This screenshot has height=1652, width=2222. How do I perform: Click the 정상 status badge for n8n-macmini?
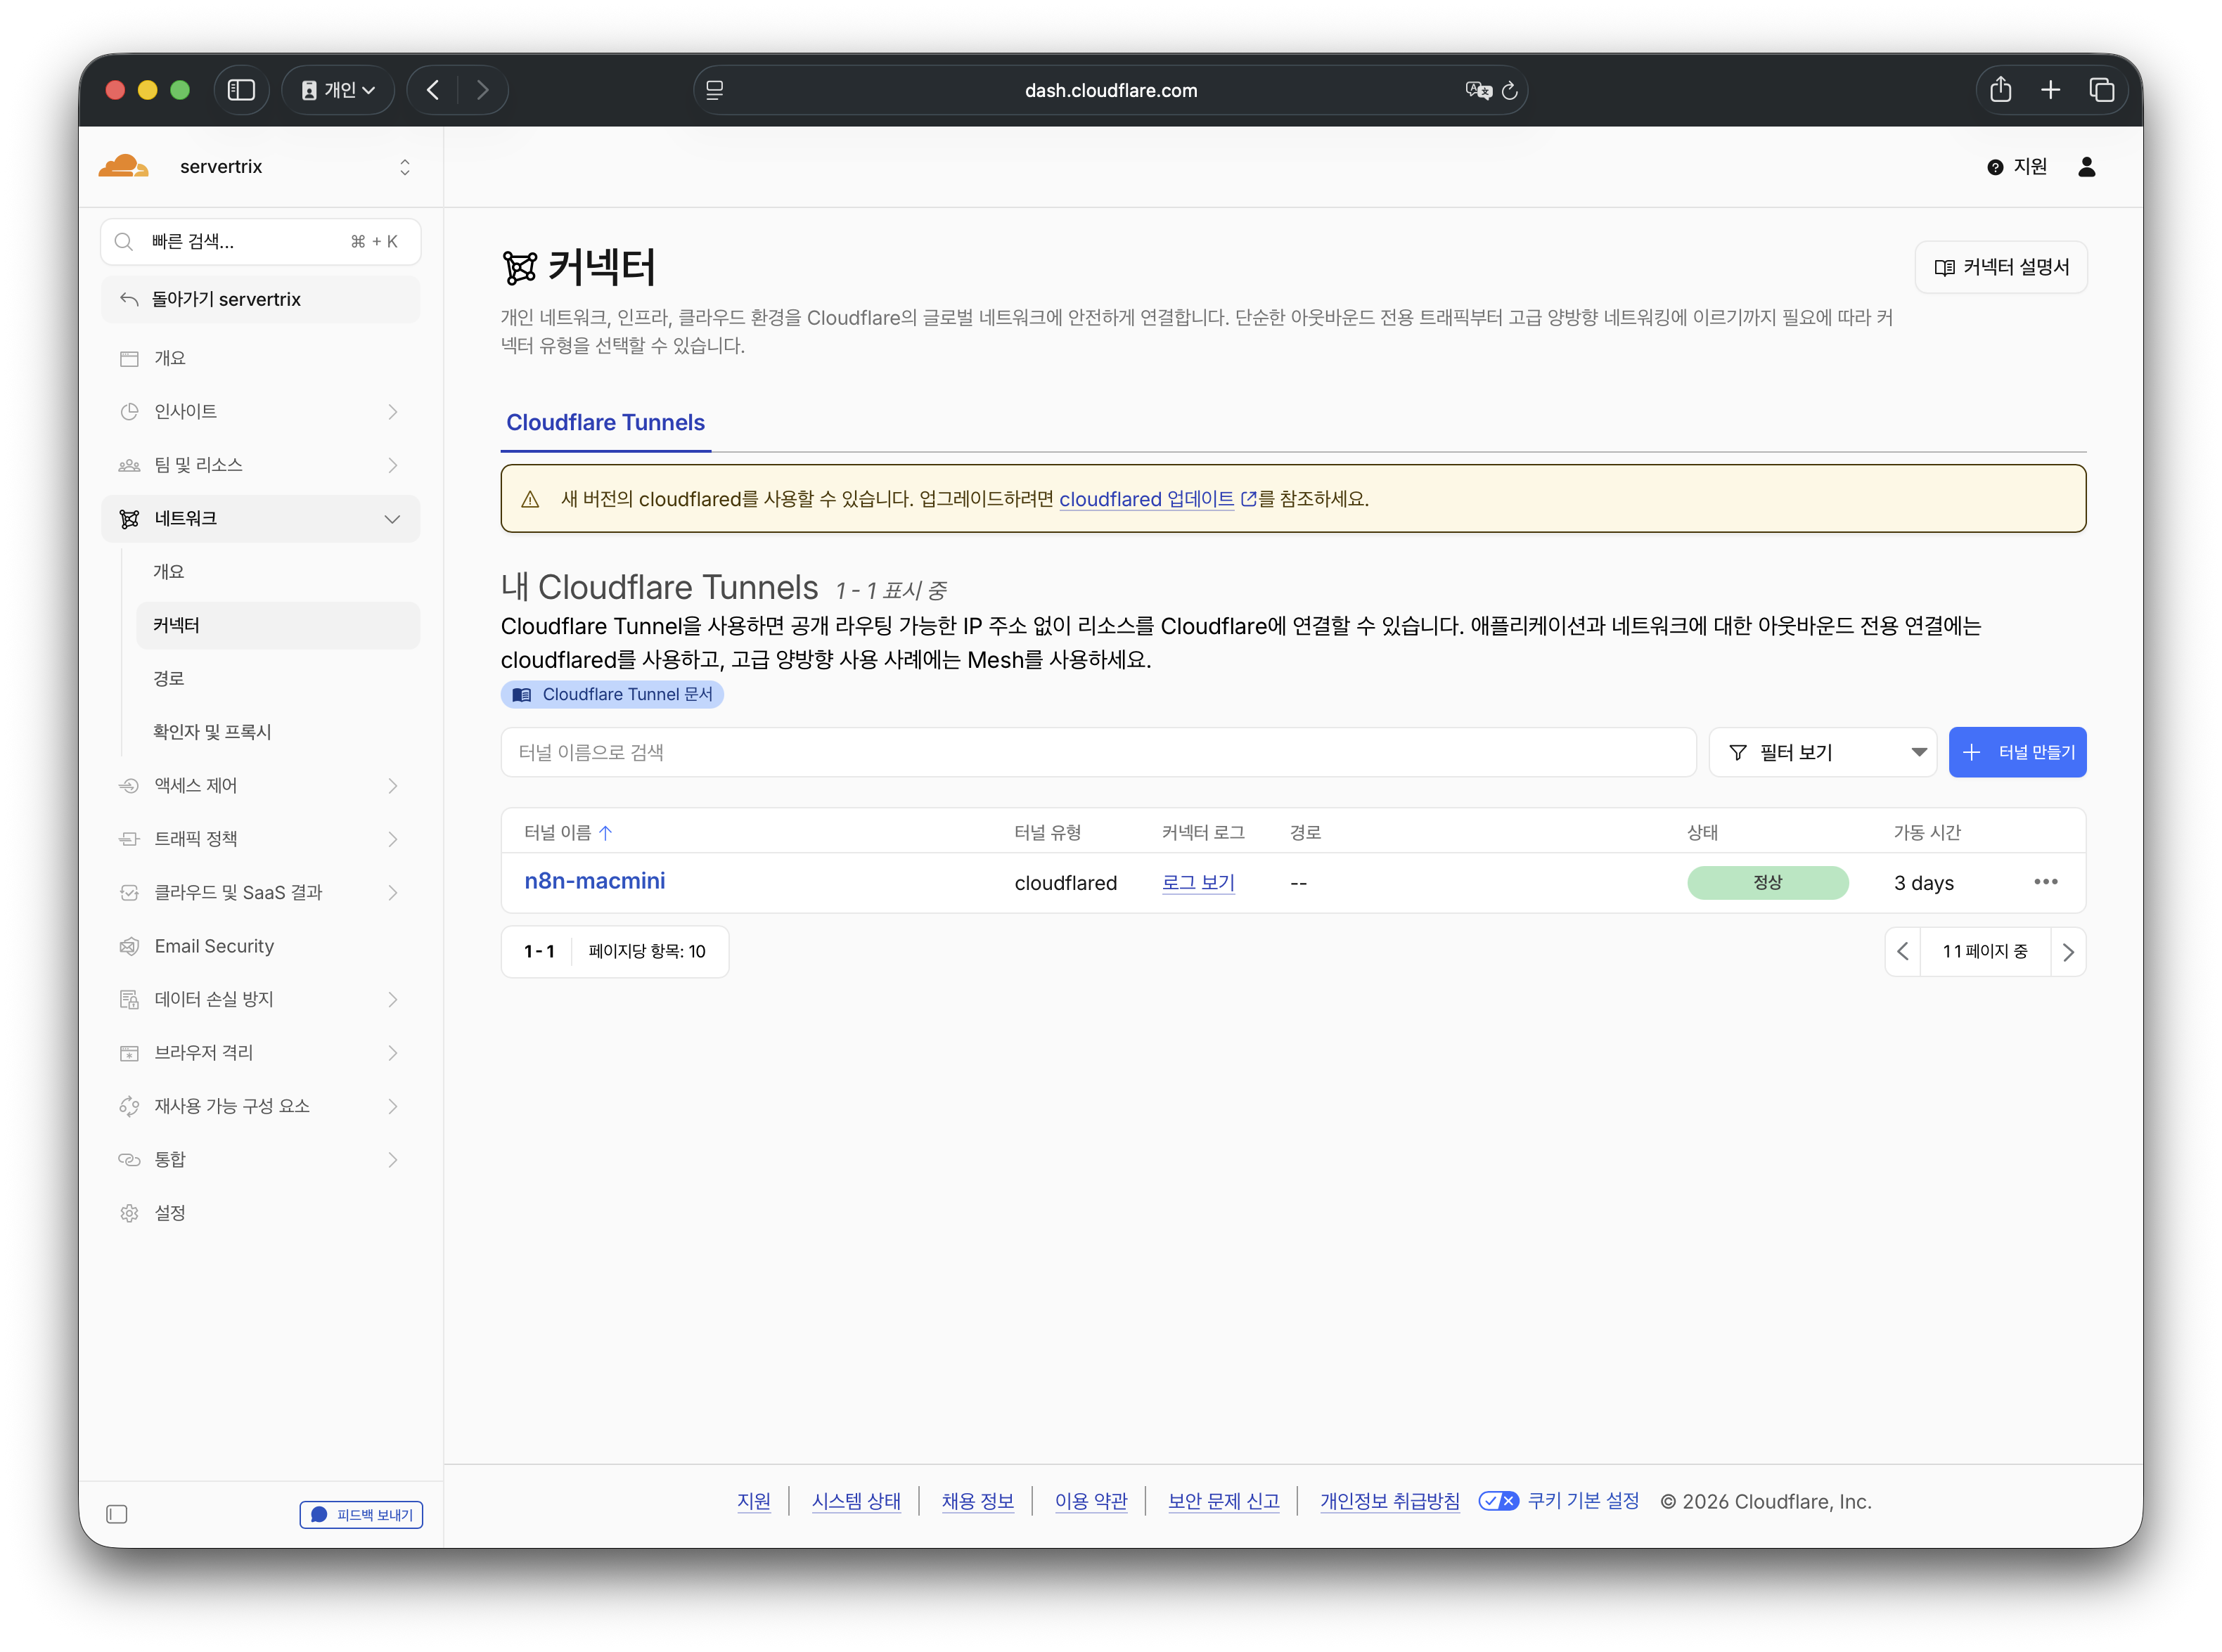pyautogui.click(x=1767, y=883)
